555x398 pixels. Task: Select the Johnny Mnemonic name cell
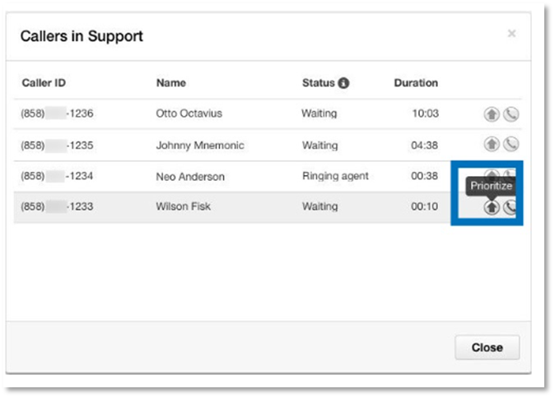pos(199,146)
